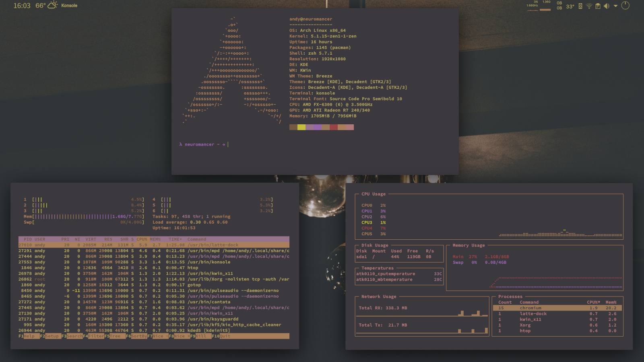
Task: Click Load average line in htop
Action: (x=190, y=222)
